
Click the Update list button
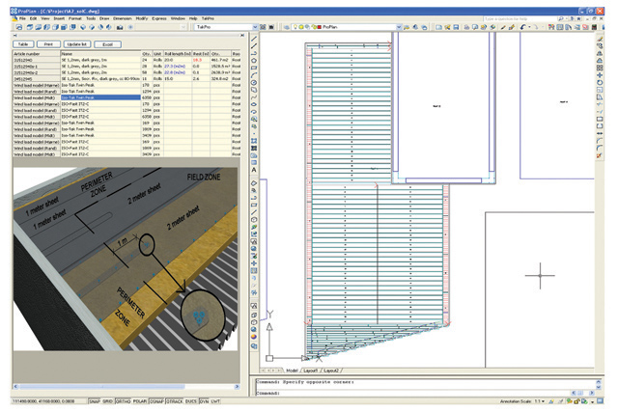pos(77,44)
